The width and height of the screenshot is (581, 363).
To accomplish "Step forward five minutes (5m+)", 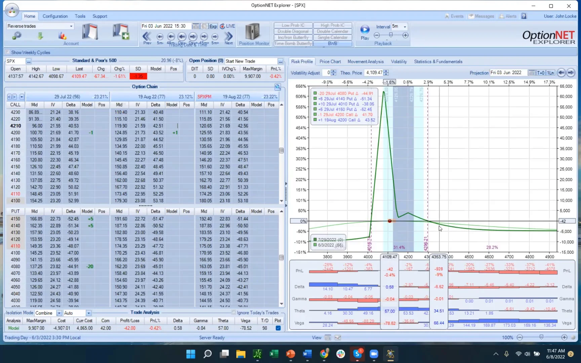I will [215, 36].
